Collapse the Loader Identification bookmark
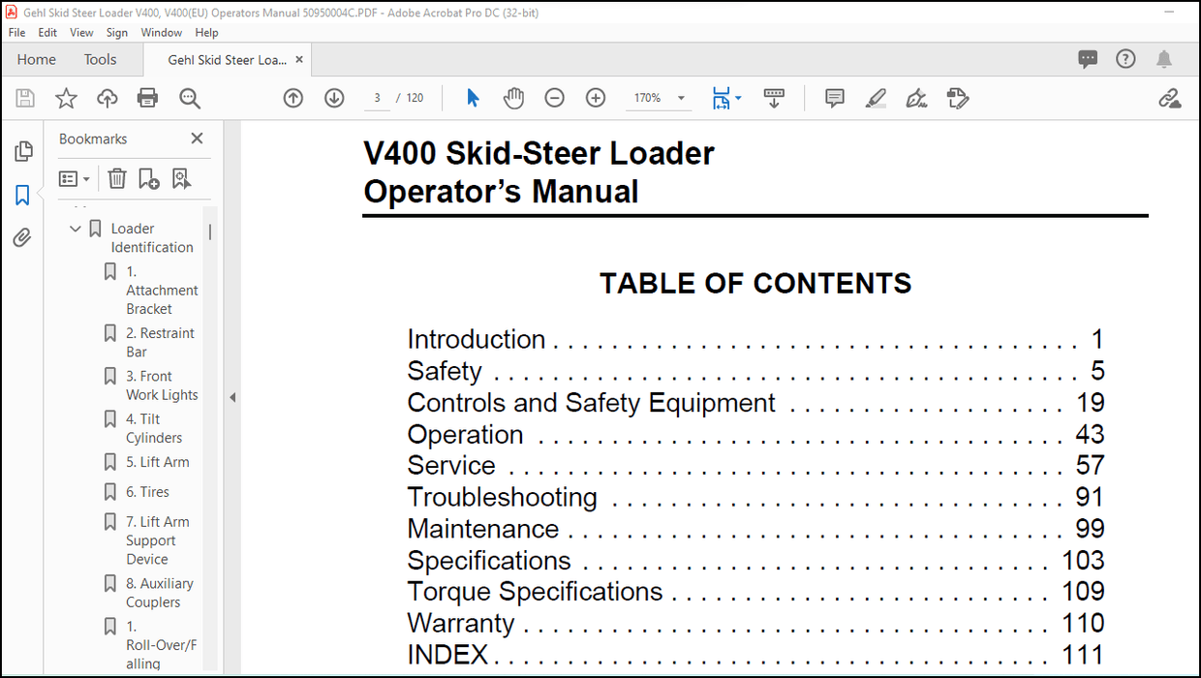The width and height of the screenshot is (1201, 678). click(x=76, y=228)
